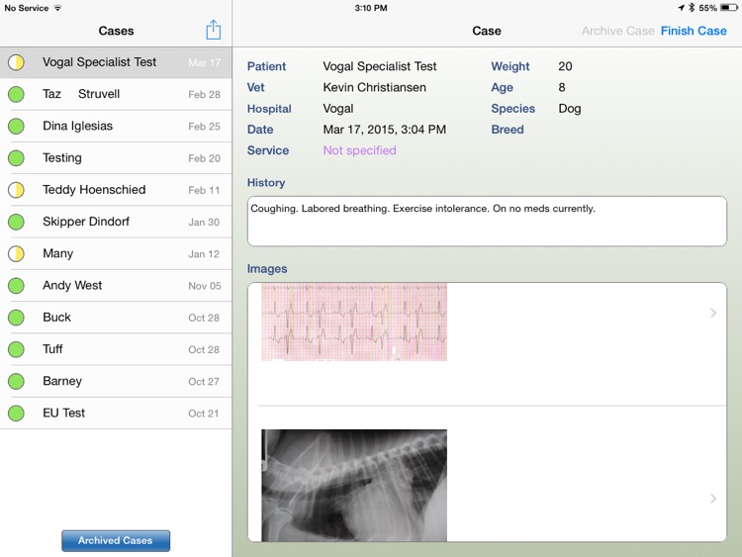
Task: Open the ECG strip thumbnail
Action: 354,322
